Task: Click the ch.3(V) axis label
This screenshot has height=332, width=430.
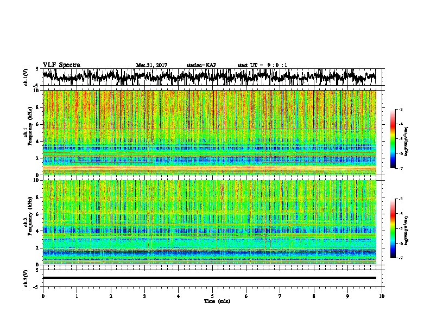Action: tap(26, 278)
